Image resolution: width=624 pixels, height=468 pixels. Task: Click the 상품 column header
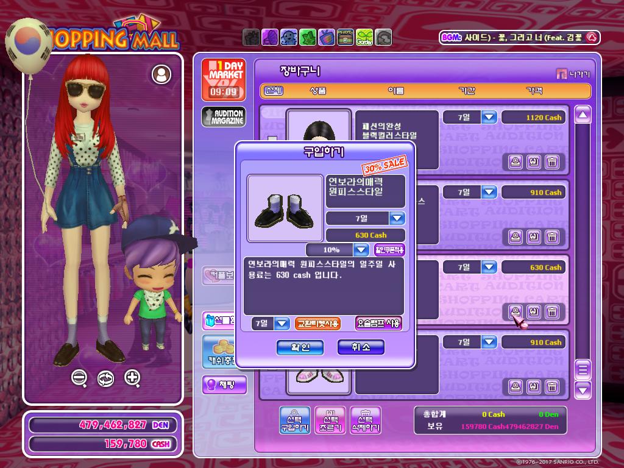coord(318,91)
